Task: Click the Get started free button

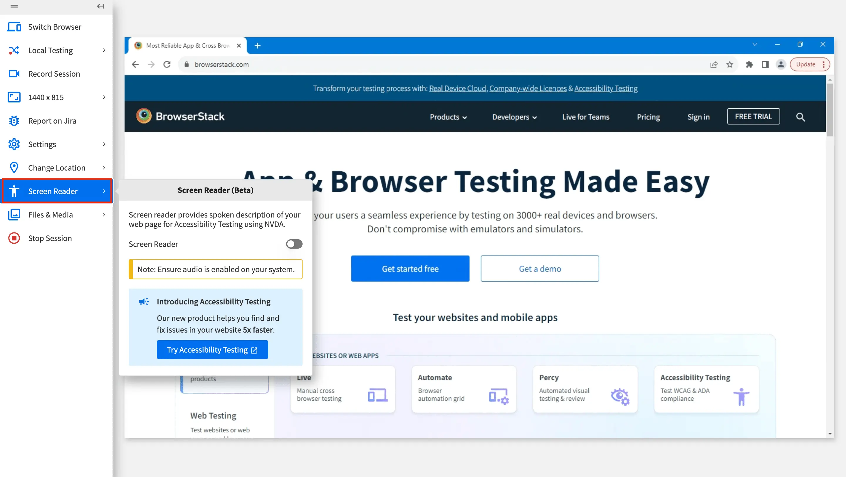Action: coord(410,269)
